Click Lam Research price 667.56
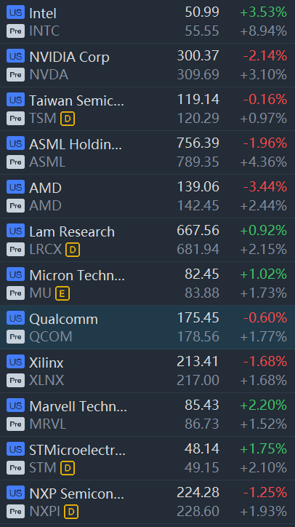Image resolution: width=295 pixels, height=527 pixels. click(x=198, y=231)
